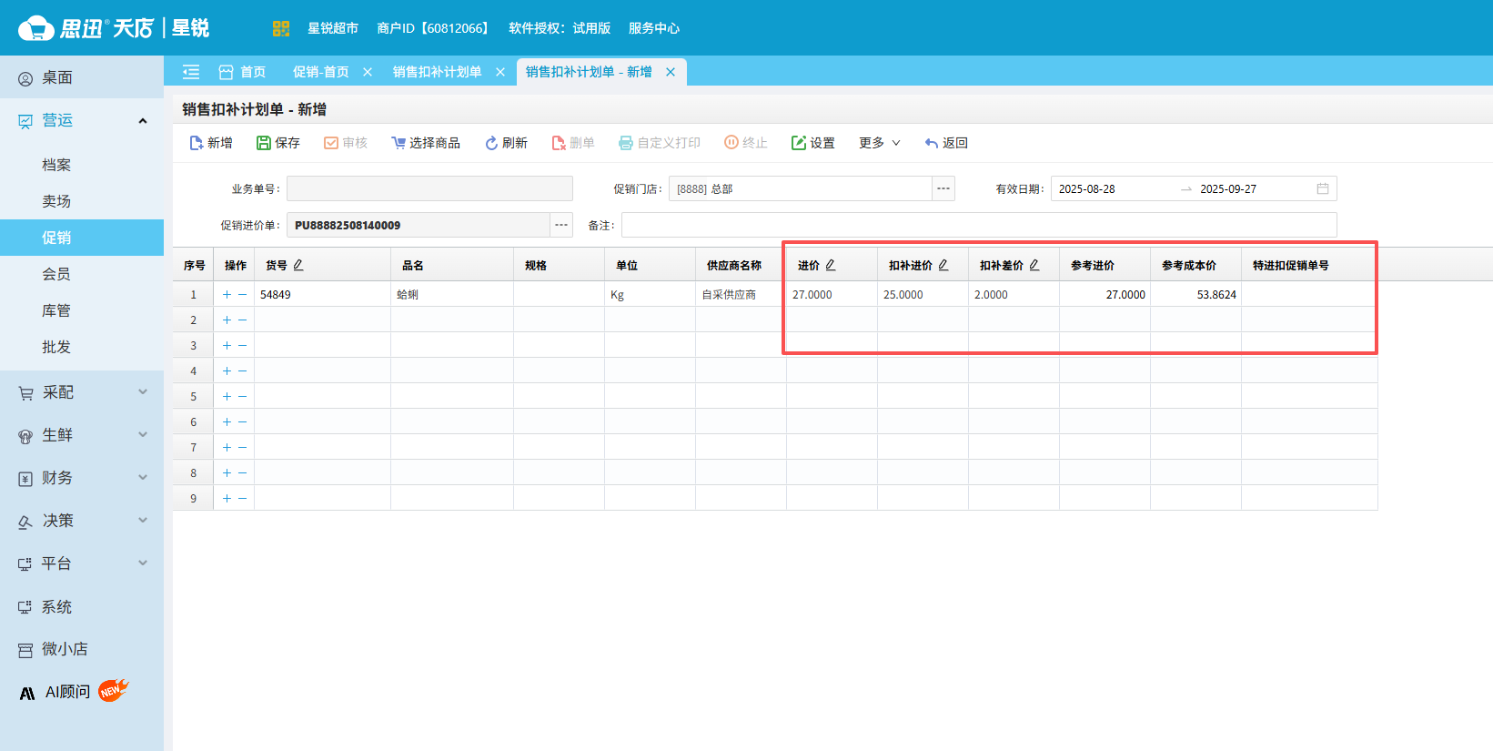Click the Return (返回) arrow icon

coord(932,143)
